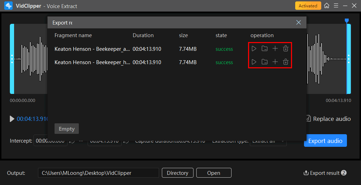Go to VidClipper home screen

(327, 6)
